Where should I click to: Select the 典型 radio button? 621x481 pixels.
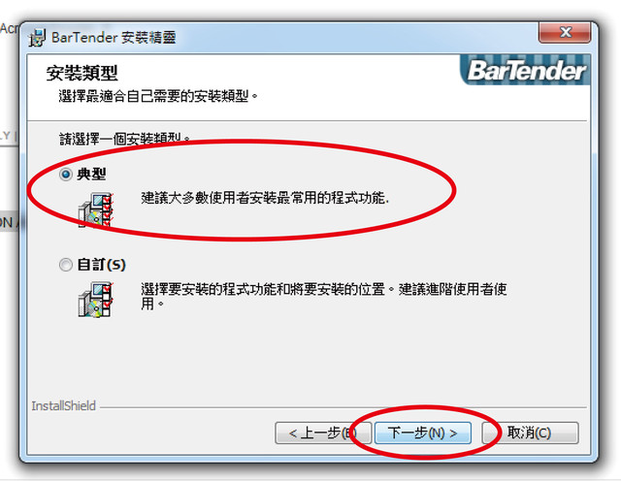point(66,174)
